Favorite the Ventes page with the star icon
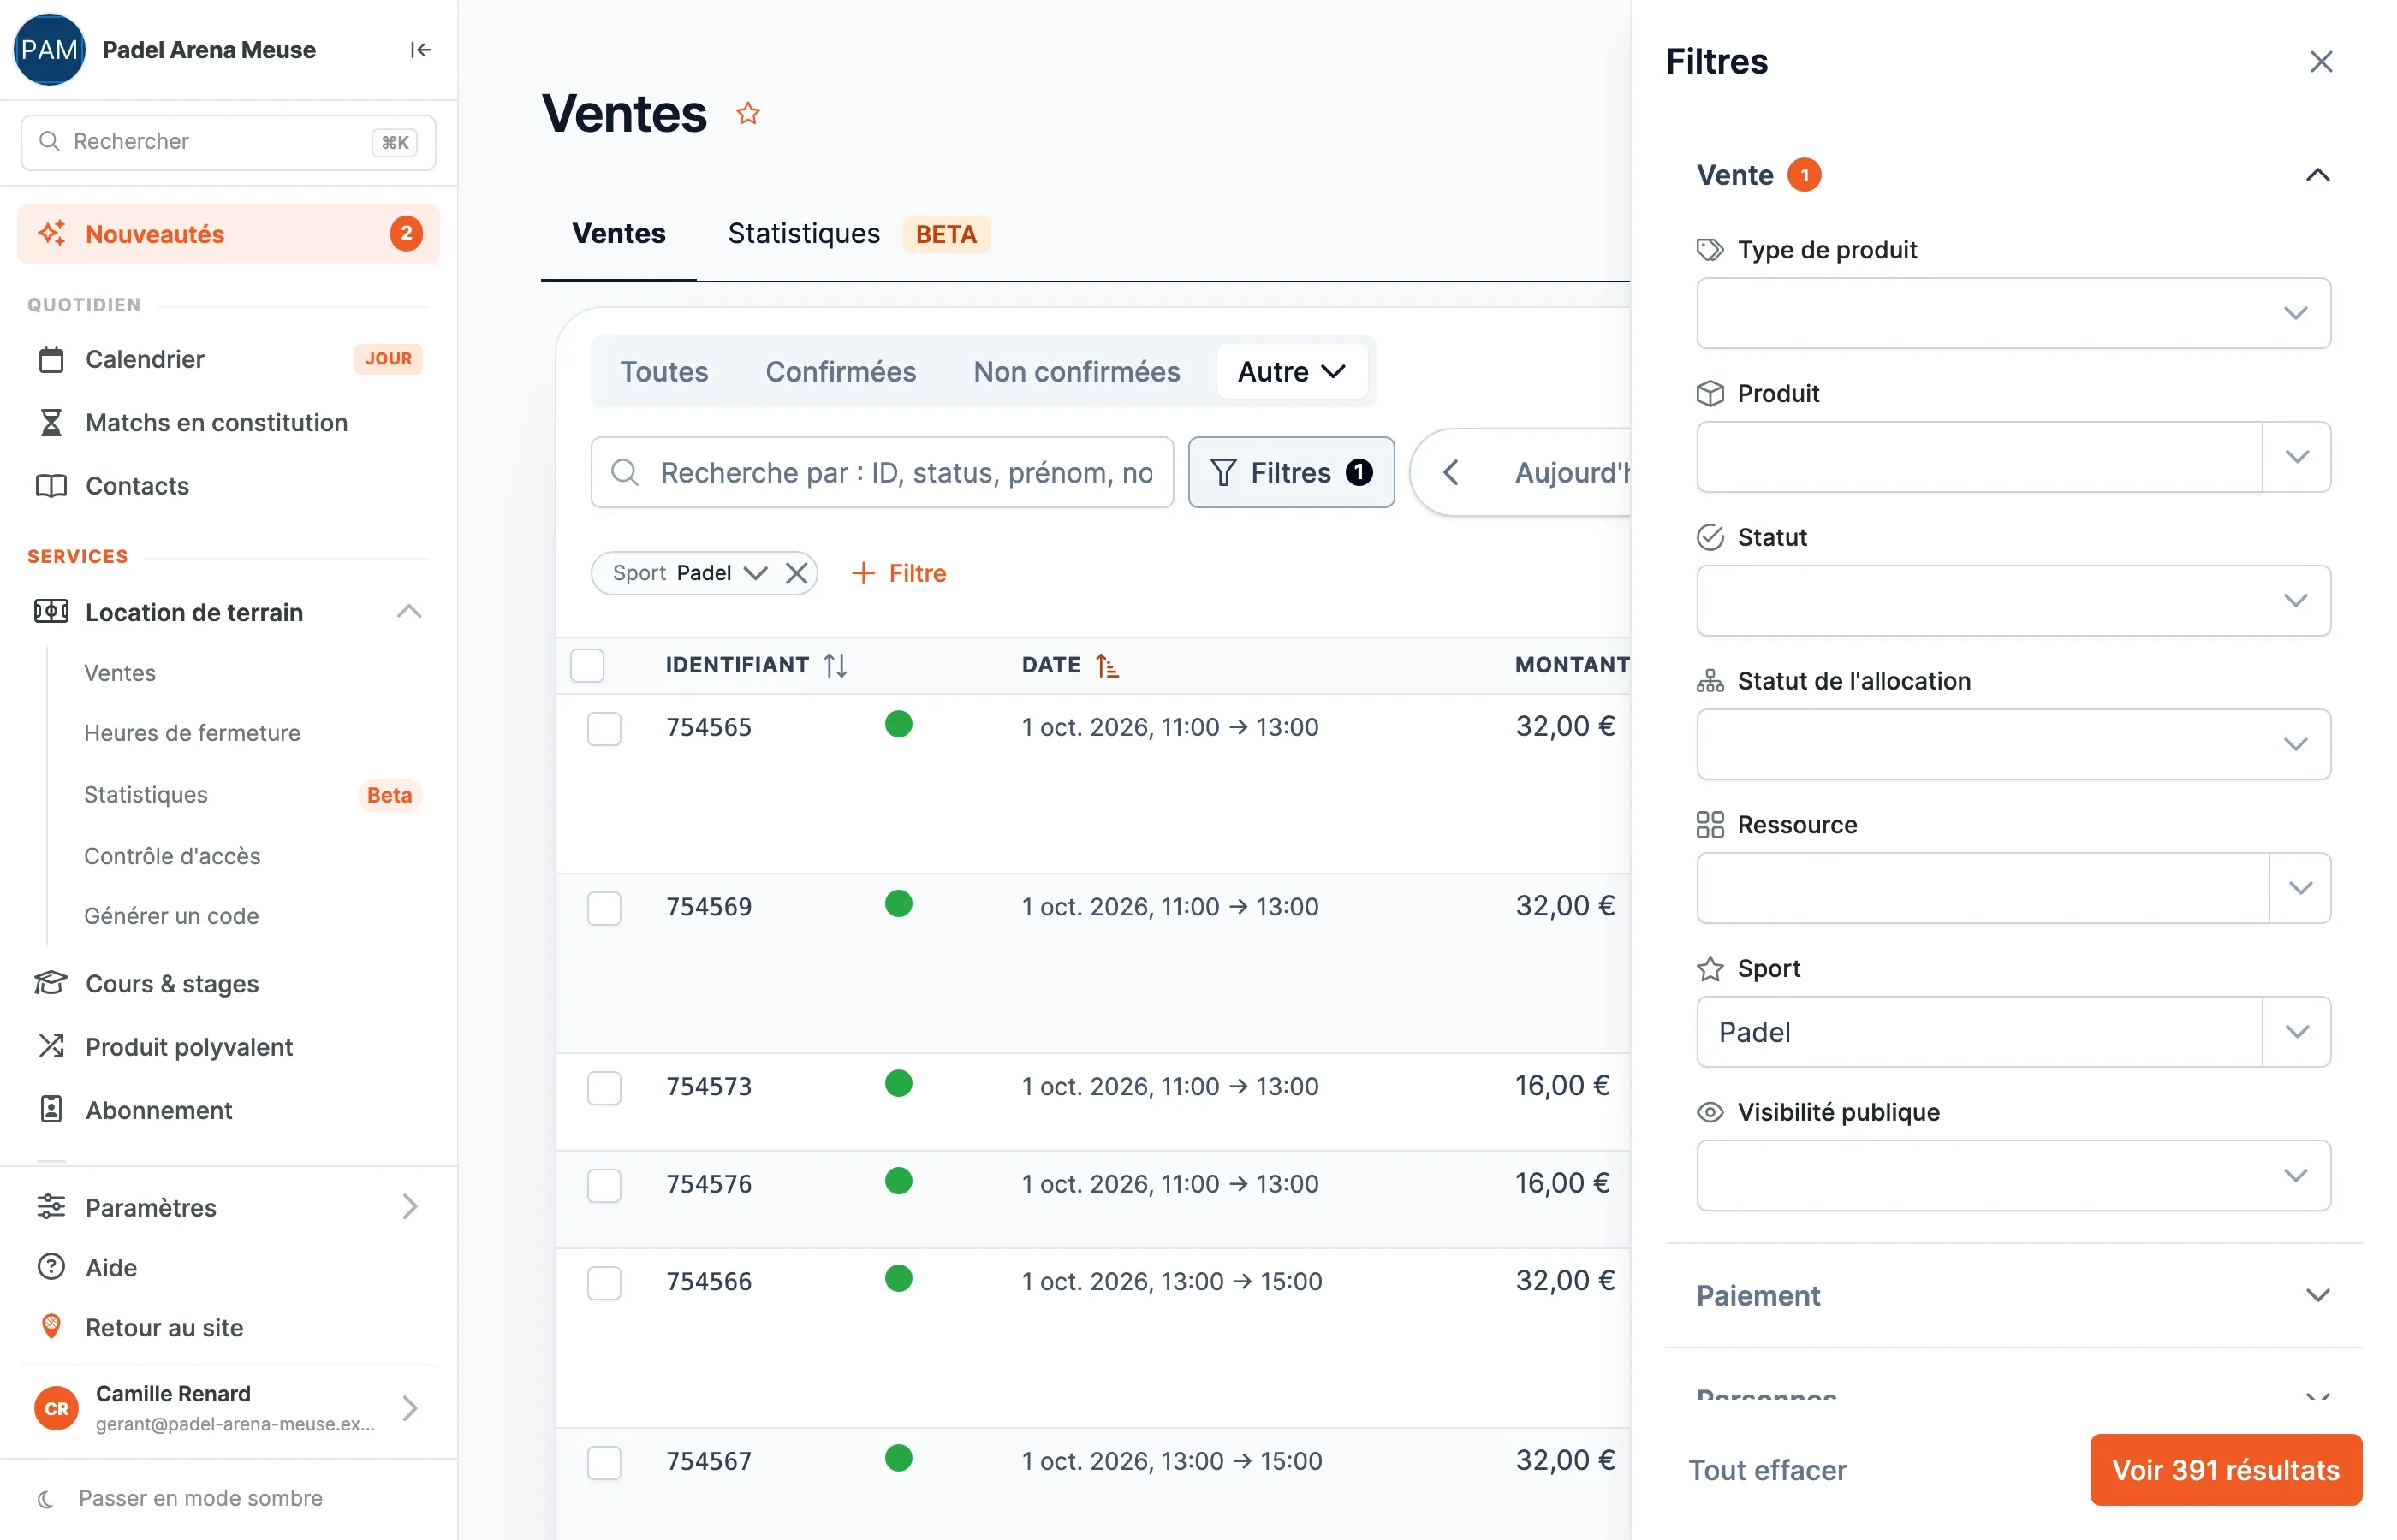2397x1540 pixels. pyautogui.click(x=748, y=113)
